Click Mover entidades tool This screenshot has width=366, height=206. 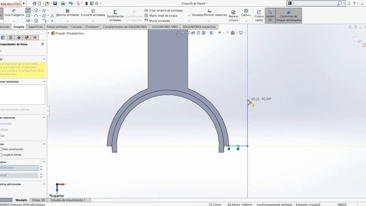pos(157,21)
